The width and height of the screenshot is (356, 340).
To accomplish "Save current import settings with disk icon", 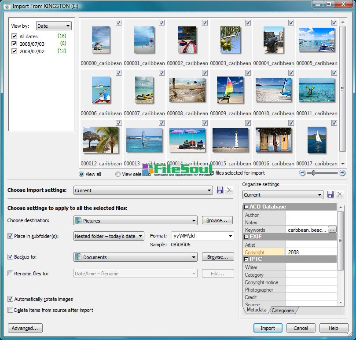I will (x=220, y=190).
